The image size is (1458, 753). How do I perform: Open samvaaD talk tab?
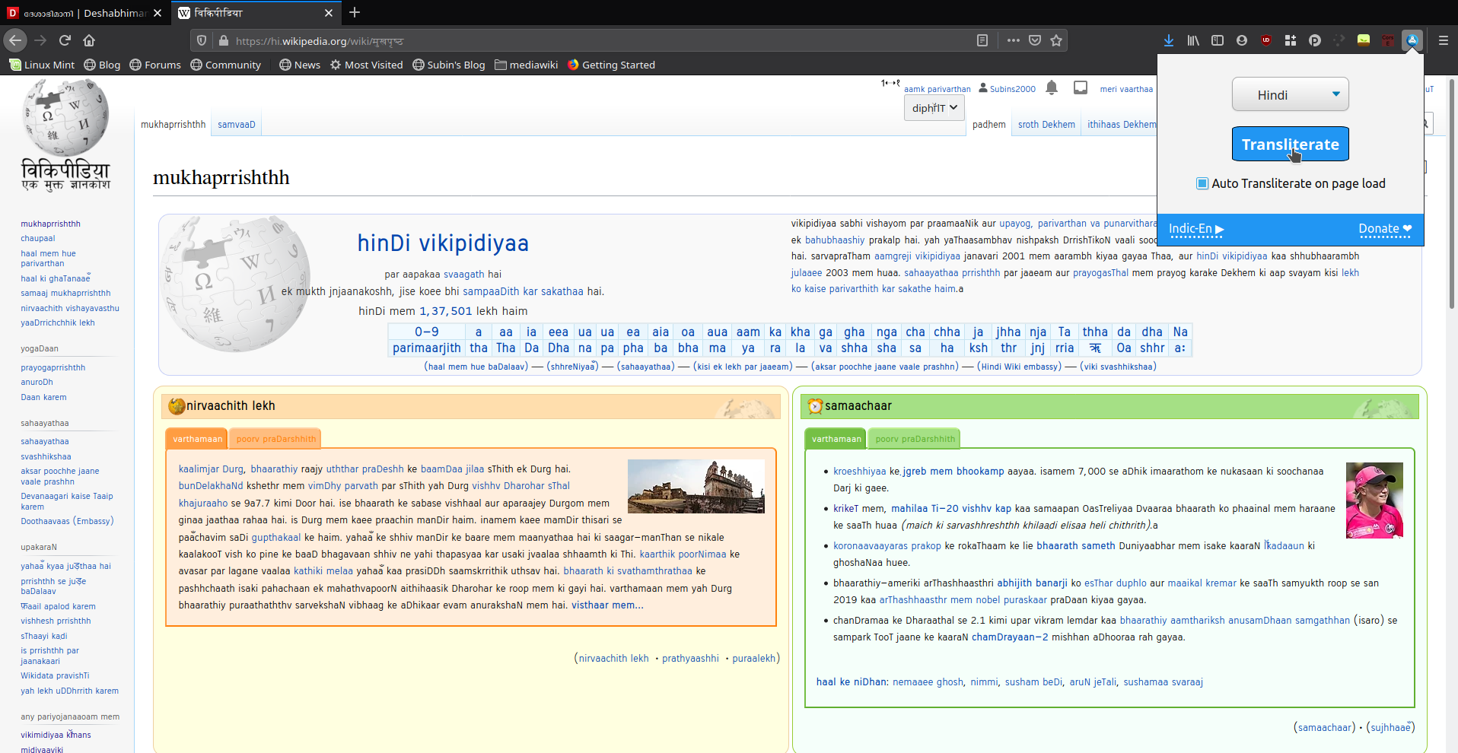(x=237, y=125)
